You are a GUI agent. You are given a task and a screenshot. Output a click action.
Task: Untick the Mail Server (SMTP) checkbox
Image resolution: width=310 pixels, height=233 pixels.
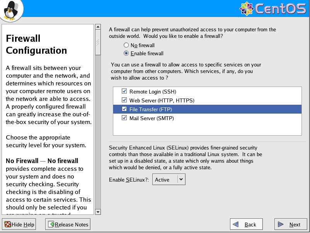[x=124, y=118]
